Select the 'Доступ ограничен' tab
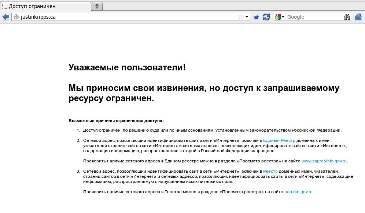This screenshot has width=365, height=213. pos(45,6)
